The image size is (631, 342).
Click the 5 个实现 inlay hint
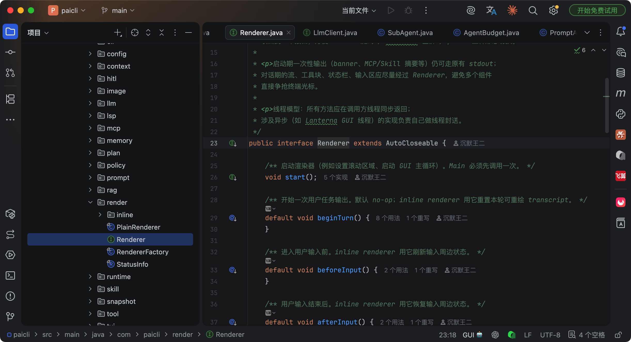336,177
